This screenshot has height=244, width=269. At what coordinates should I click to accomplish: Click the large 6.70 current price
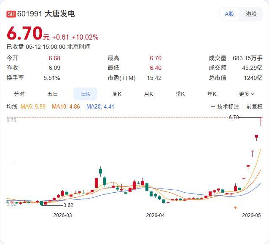coord(24,33)
